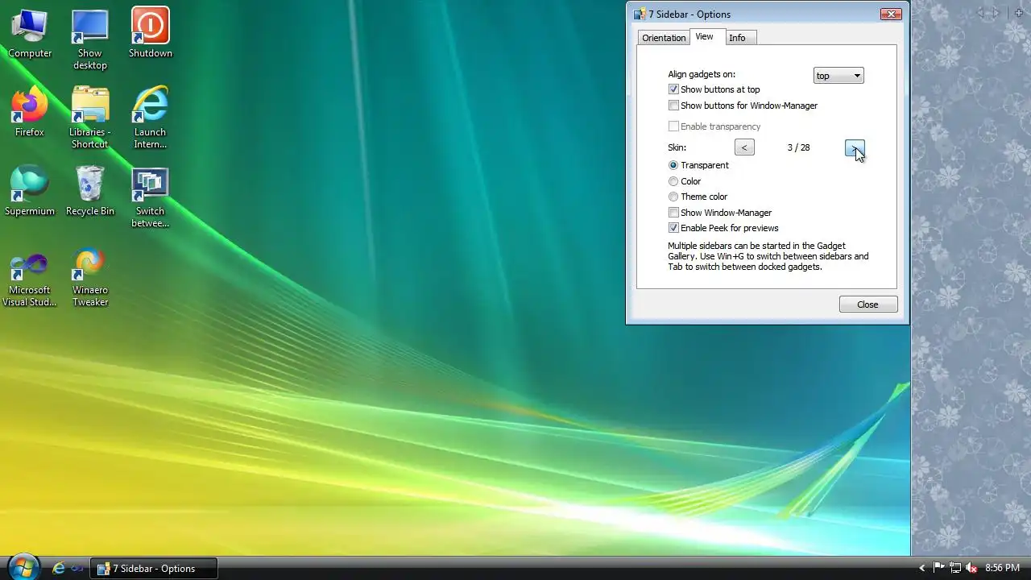Click the Enable transparency checkbox
The image size is (1031, 580).
(673, 126)
